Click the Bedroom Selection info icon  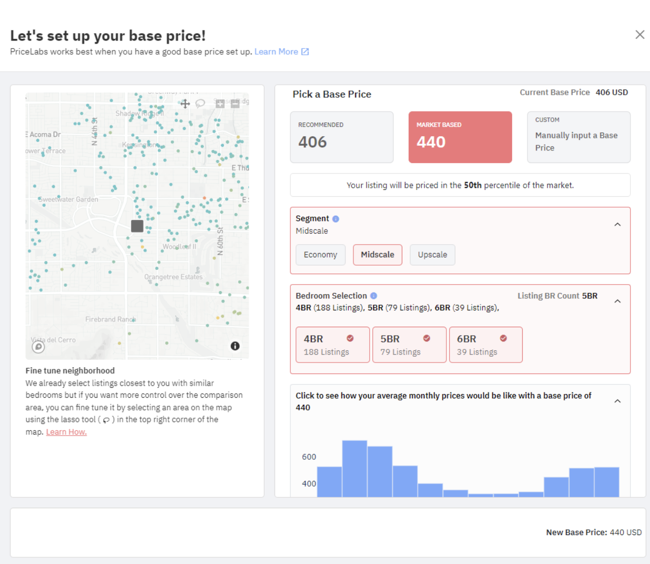point(373,296)
